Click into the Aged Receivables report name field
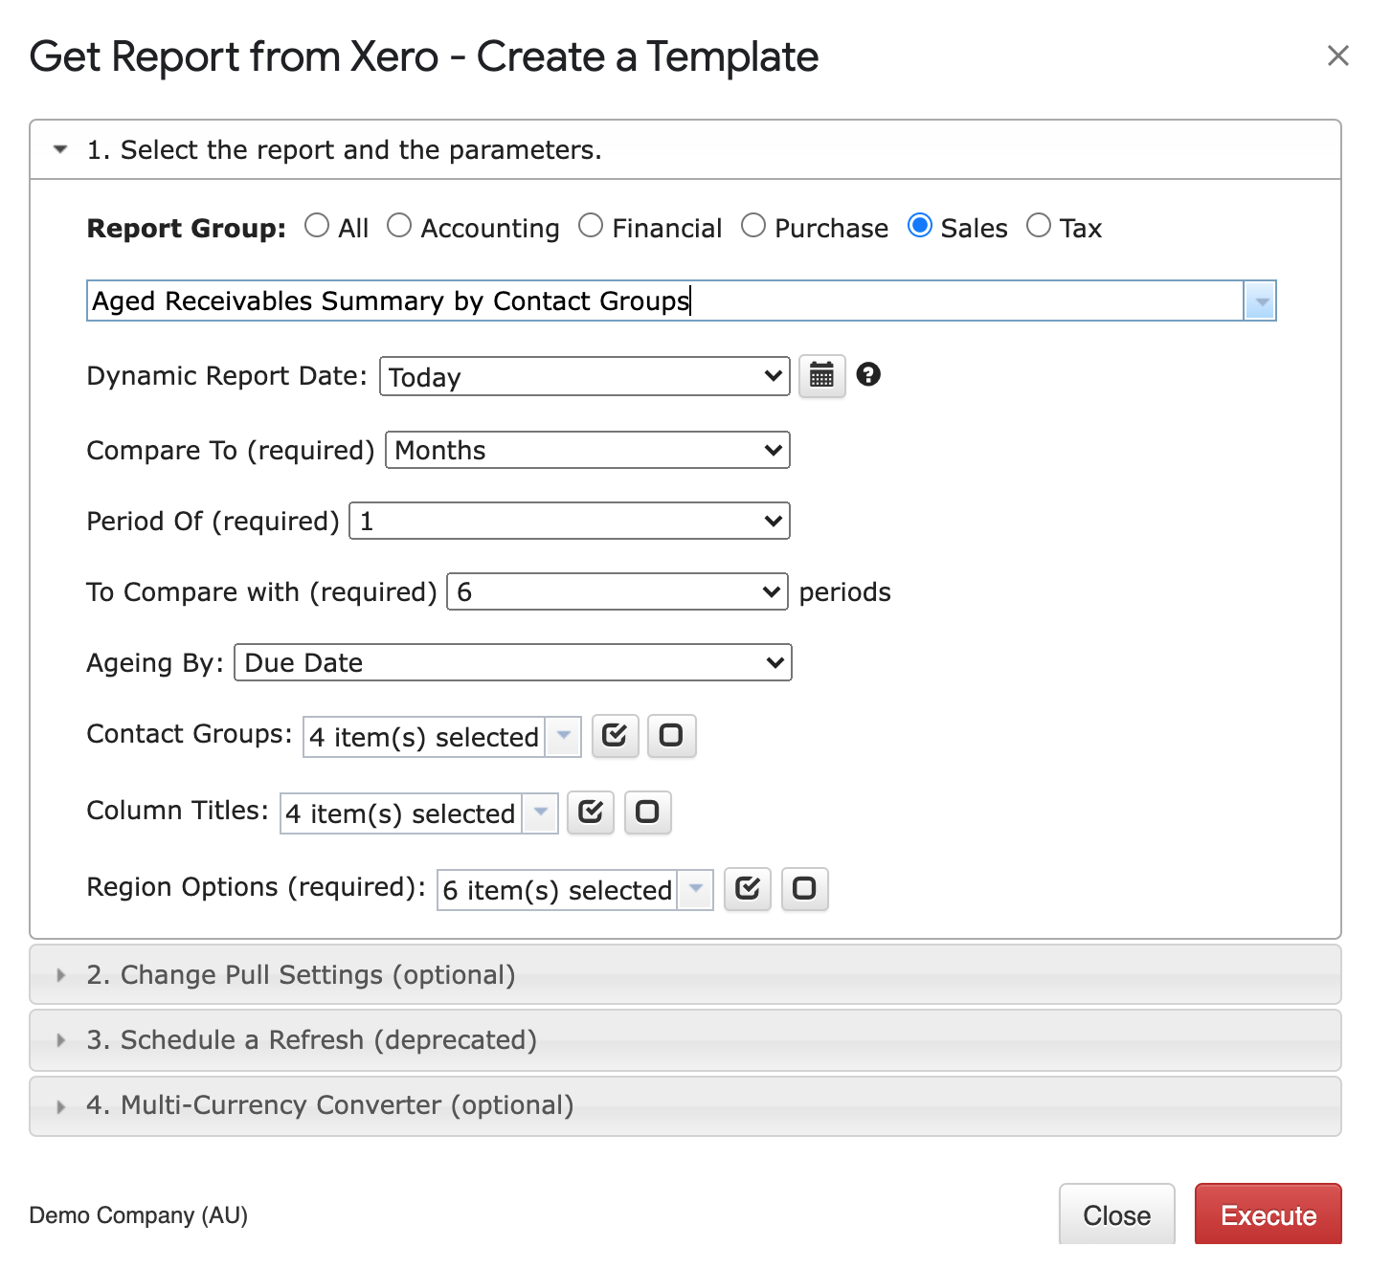Viewport: 1392px width, 1269px height. [x=665, y=301]
